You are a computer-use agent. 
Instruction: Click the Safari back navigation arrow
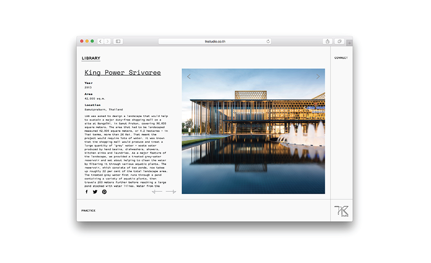tap(101, 41)
